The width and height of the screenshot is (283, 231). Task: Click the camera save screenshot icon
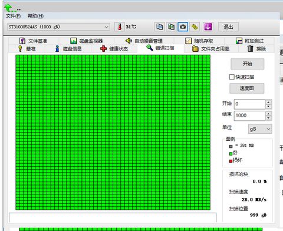click(x=183, y=27)
